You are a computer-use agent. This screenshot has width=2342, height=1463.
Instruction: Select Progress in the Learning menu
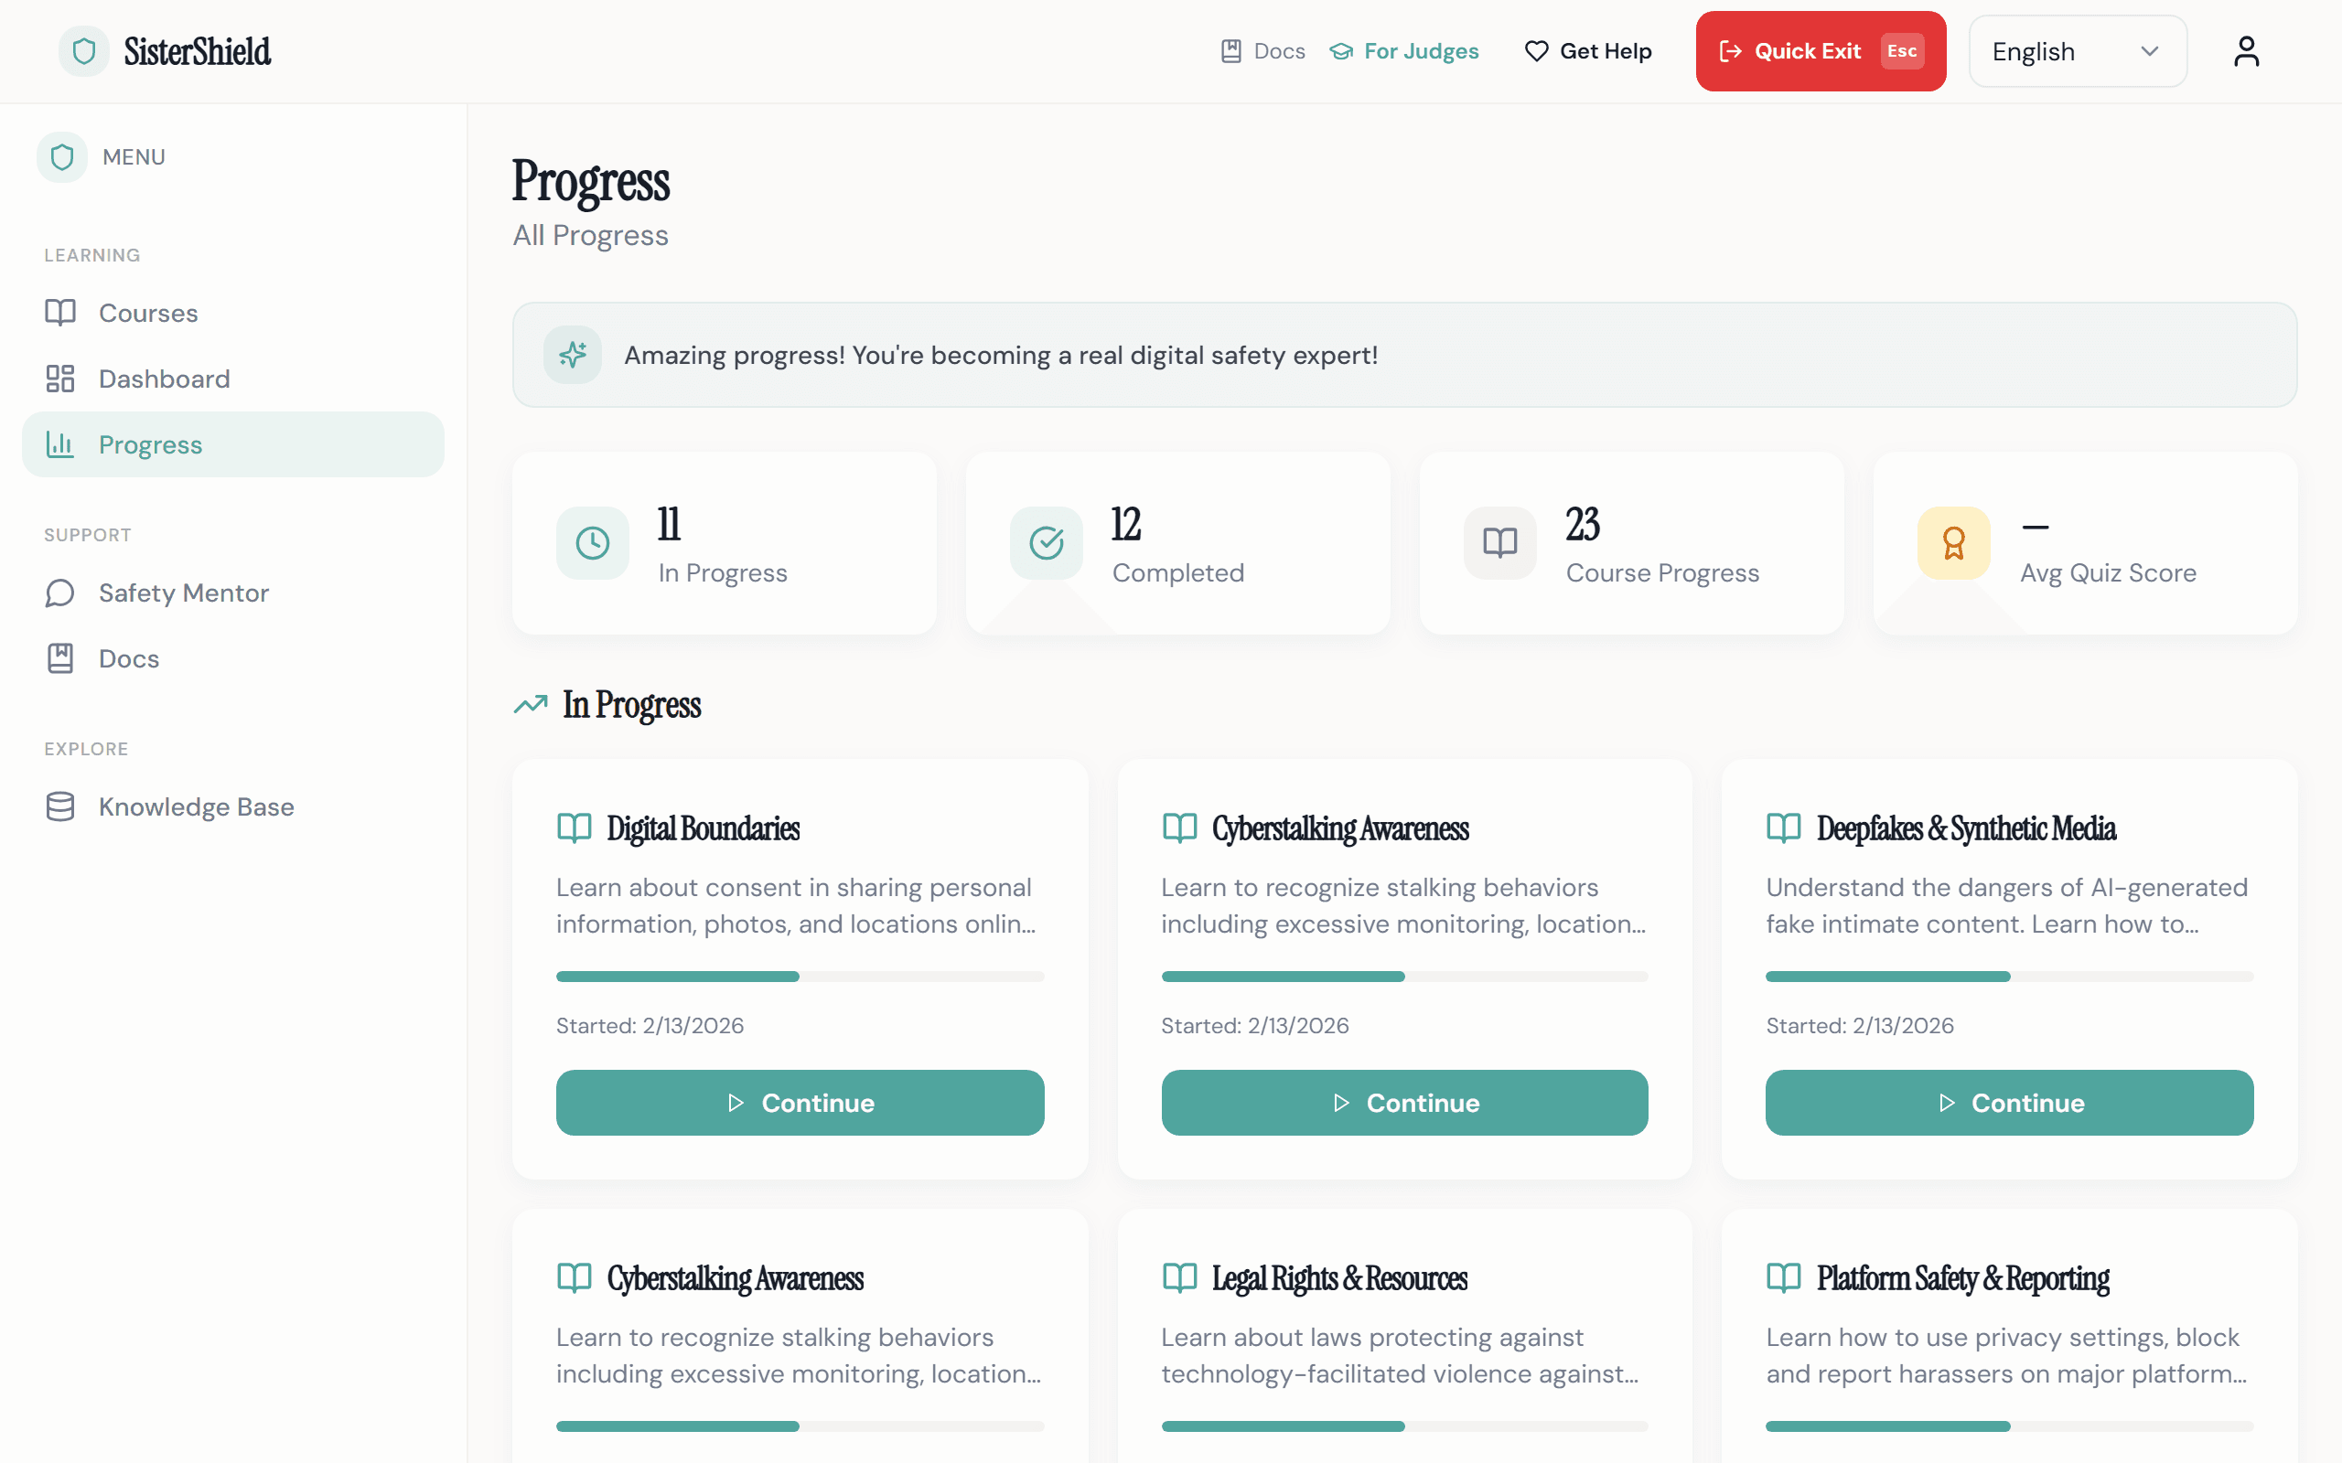coord(150,444)
